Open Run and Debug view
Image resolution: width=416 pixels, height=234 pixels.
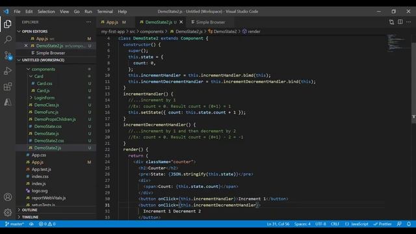tap(8, 71)
